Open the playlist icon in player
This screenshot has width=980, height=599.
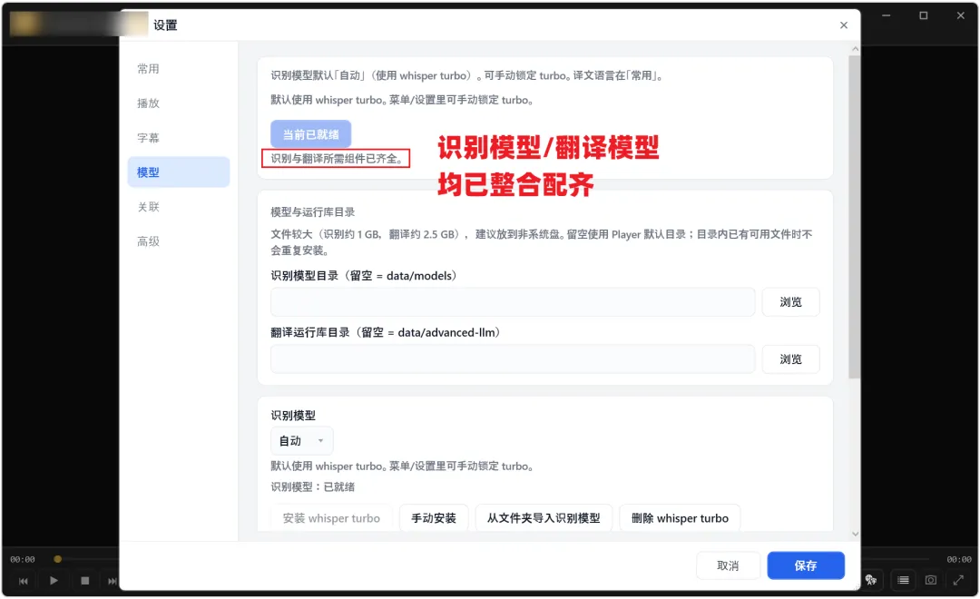click(903, 580)
